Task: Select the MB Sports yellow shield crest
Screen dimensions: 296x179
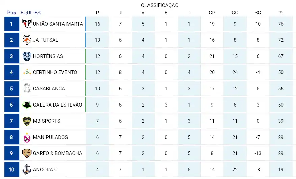Action: pos(27,121)
